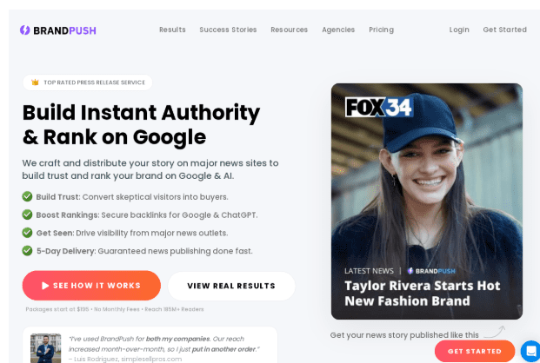This screenshot has width=540, height=363.
Task: Open the Taylor Rivera news story card
Action: [x=427, y=201]
